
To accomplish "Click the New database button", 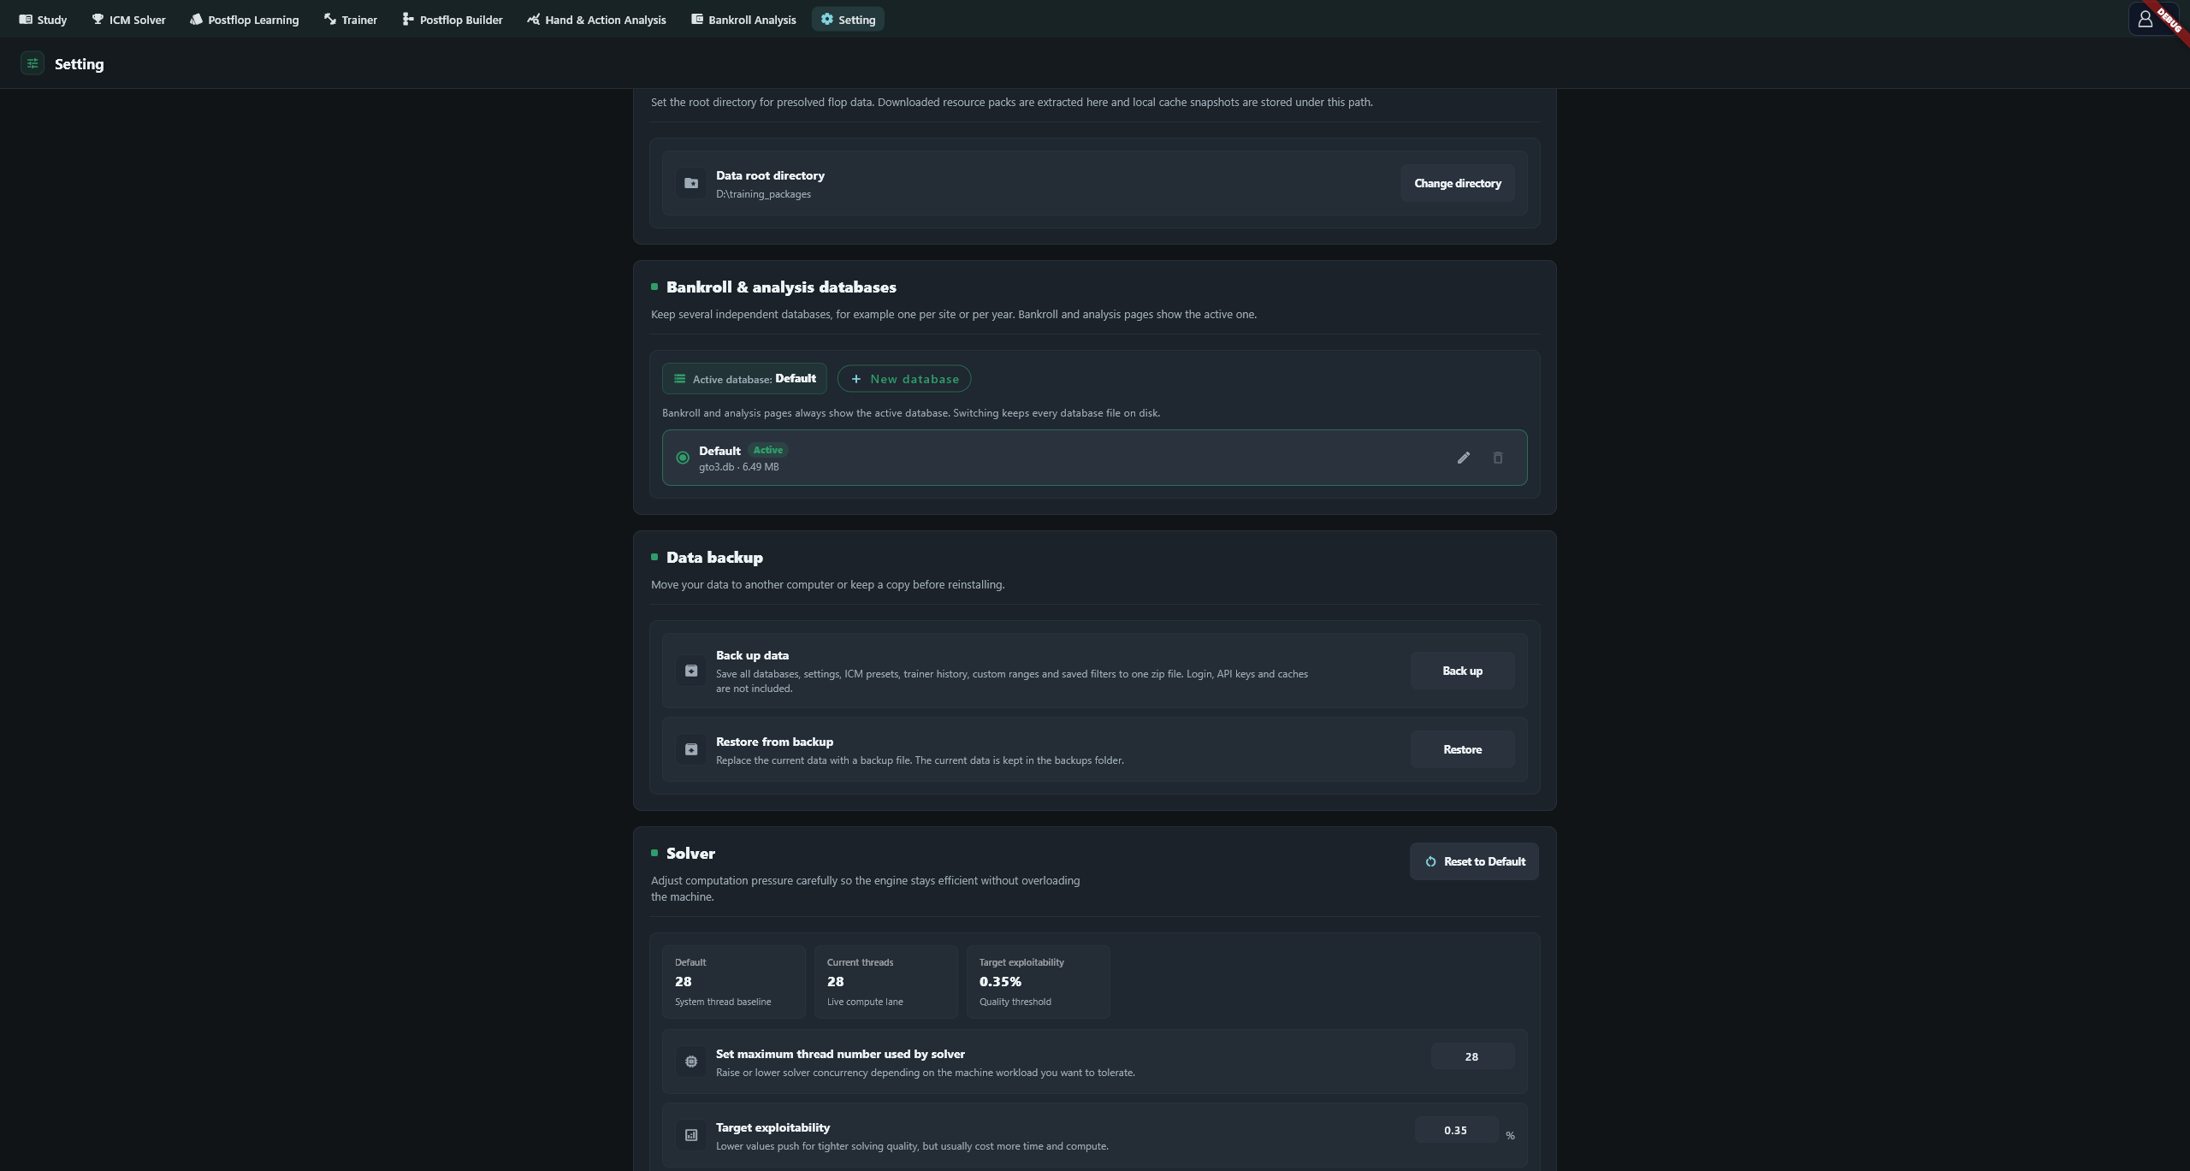I will (x=904, y=379).
